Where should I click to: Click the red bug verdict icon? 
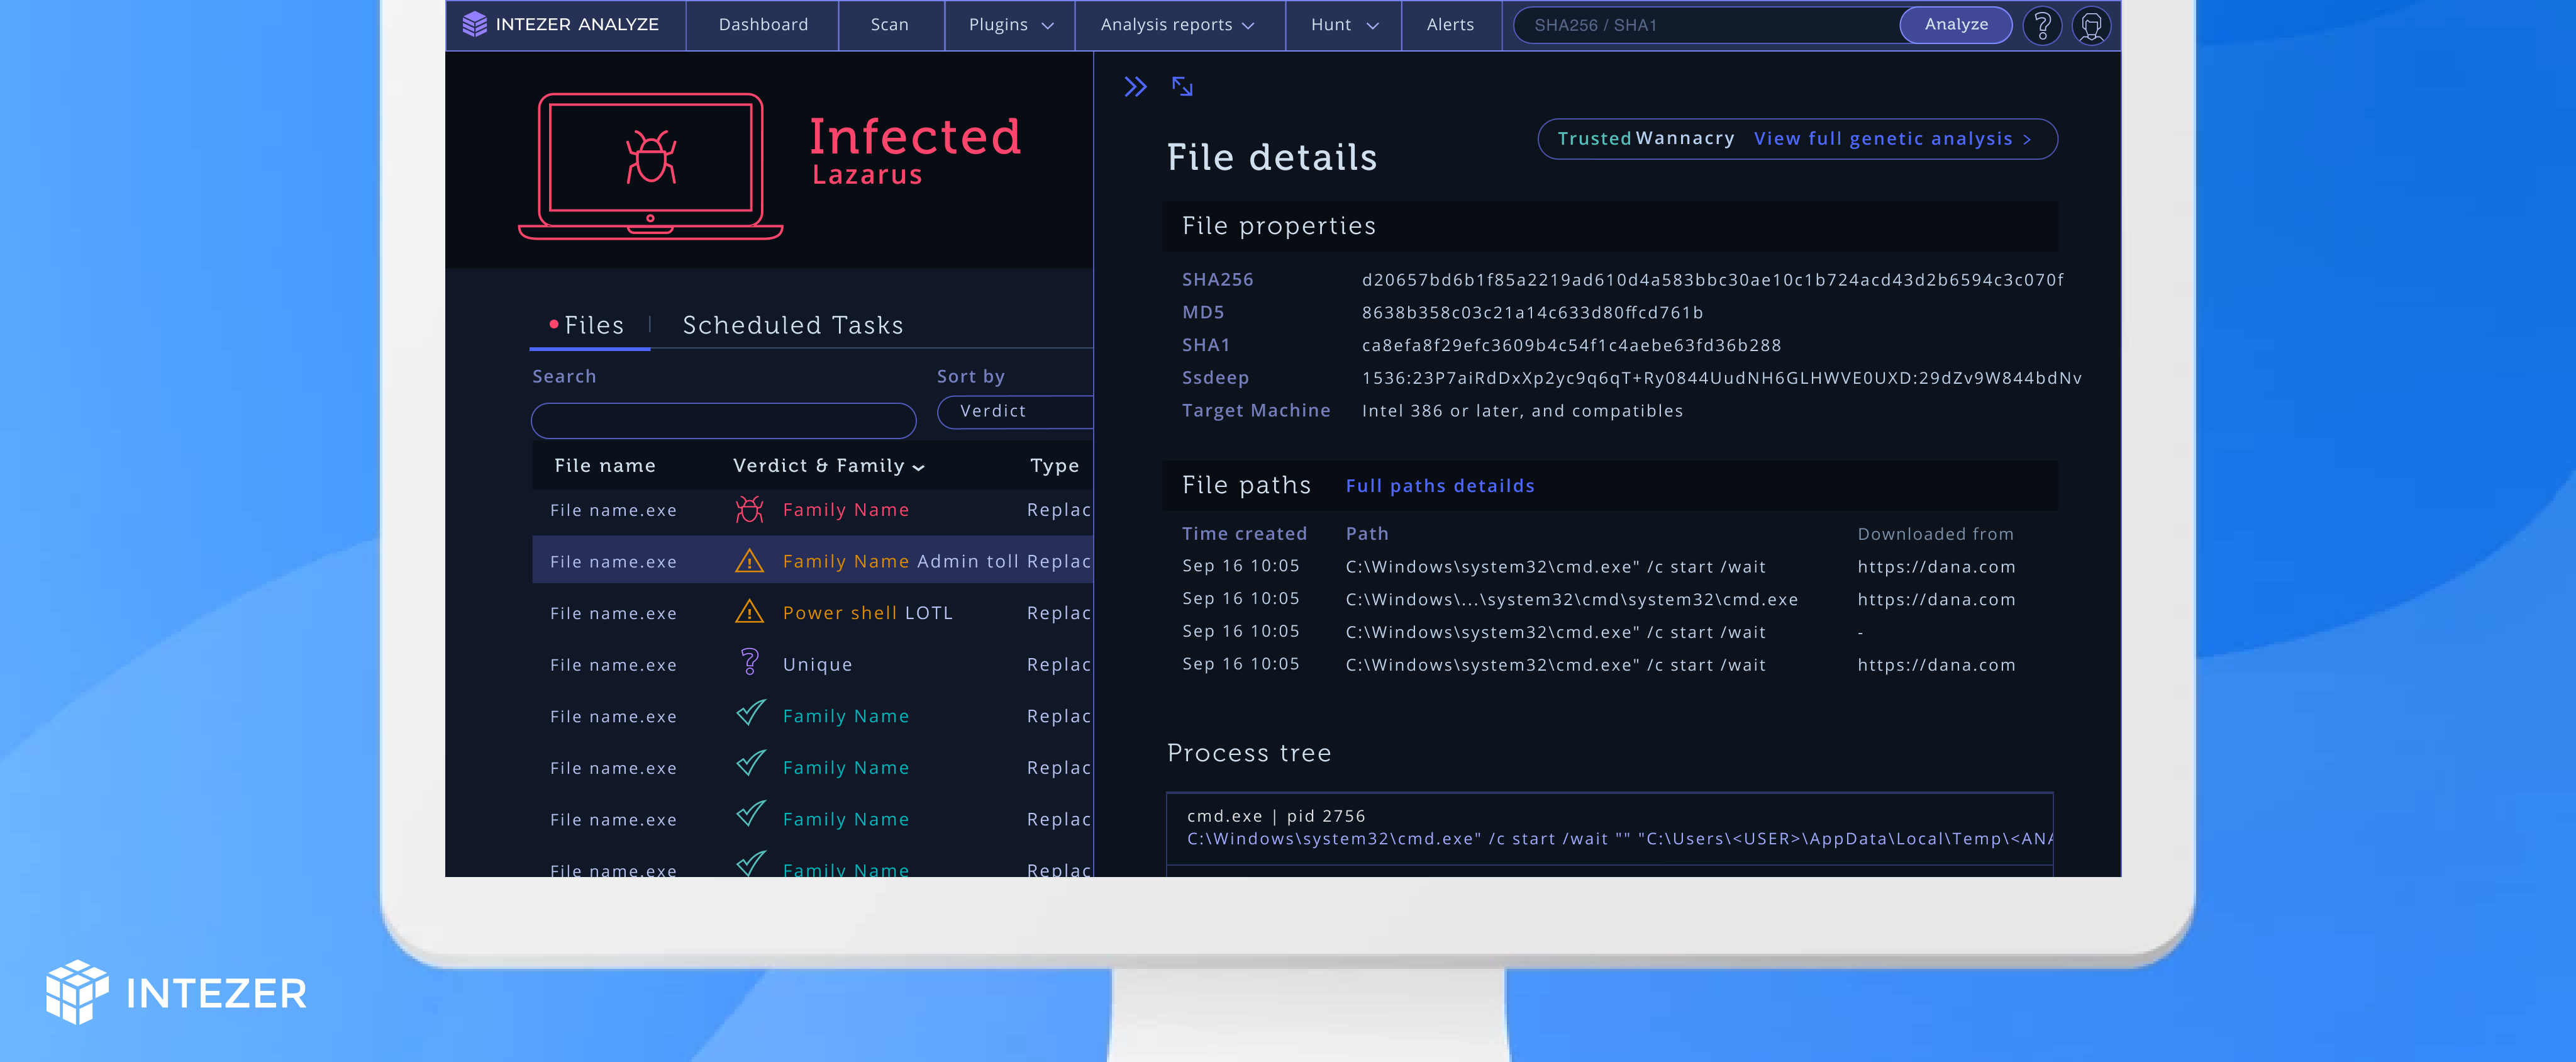click(x=749, y=509)
